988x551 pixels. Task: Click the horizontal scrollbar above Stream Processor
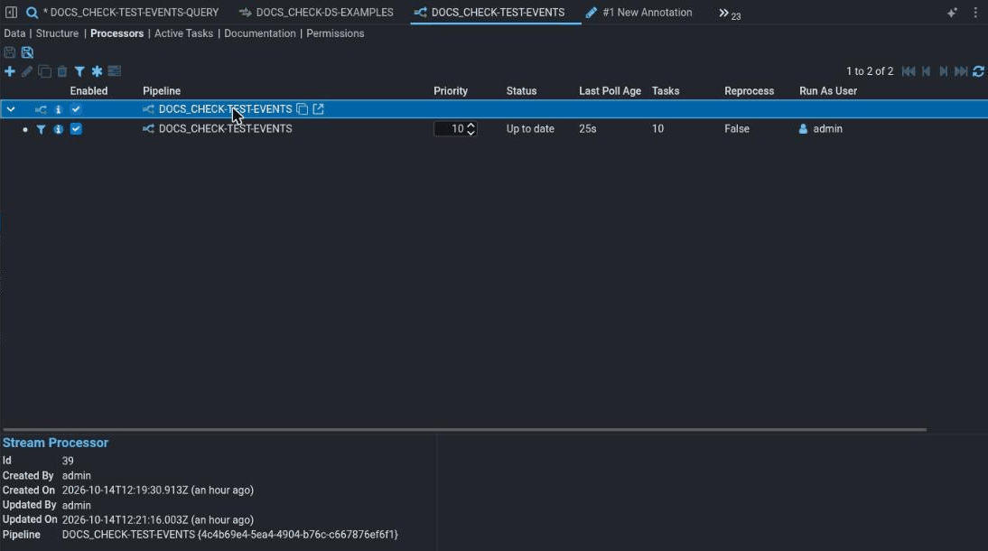pos(464,430)
